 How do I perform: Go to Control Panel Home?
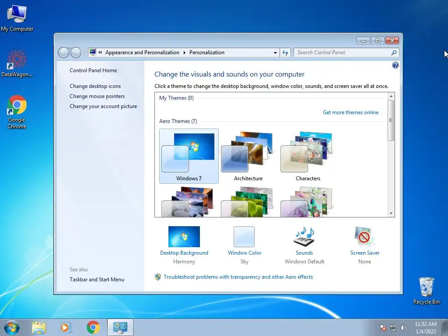(93, 70)
